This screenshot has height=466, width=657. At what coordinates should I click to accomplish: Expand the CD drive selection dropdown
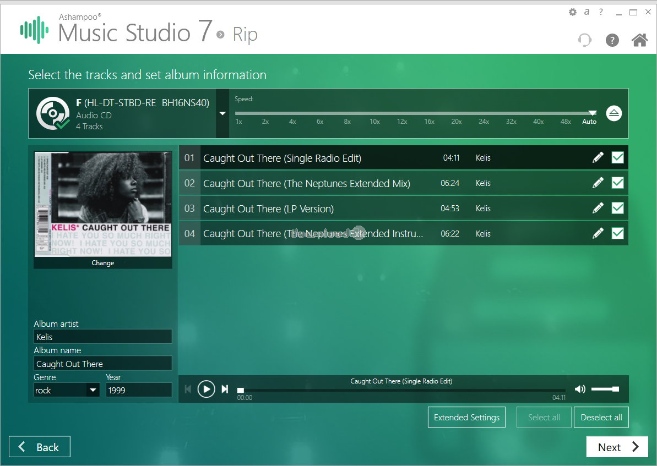coord(222,113)
